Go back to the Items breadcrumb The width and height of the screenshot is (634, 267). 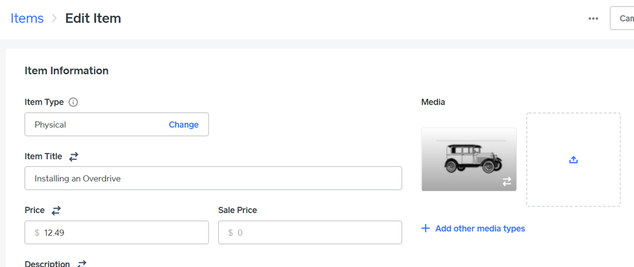click(27, 18)
